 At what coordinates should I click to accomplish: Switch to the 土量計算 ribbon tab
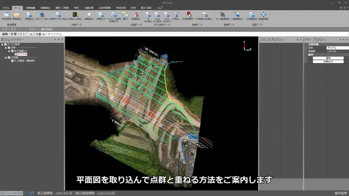88,8
